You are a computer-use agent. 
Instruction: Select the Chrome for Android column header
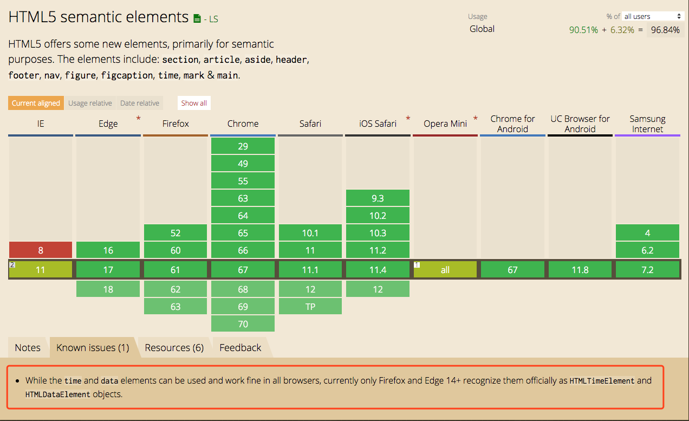pyautogui.click(x=512, y=124)
